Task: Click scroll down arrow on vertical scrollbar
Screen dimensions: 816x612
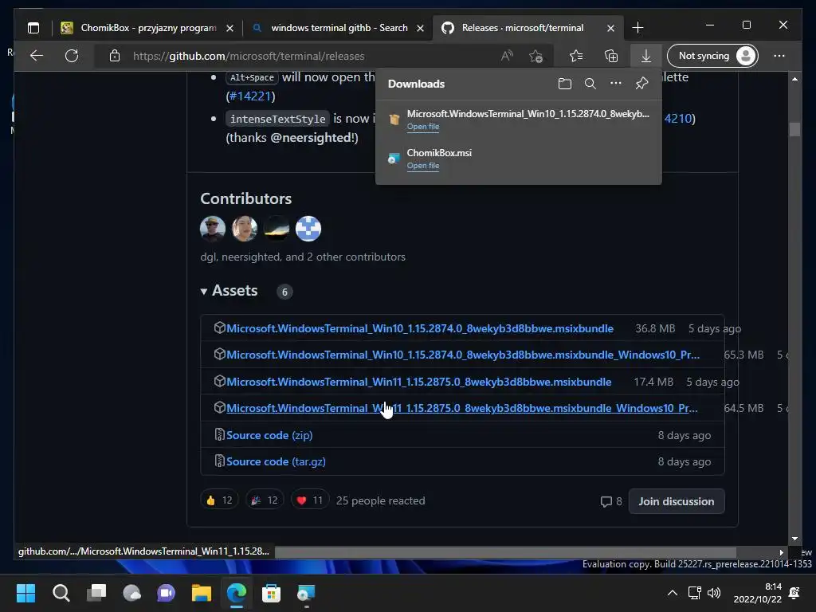Action: coord(794,539)
